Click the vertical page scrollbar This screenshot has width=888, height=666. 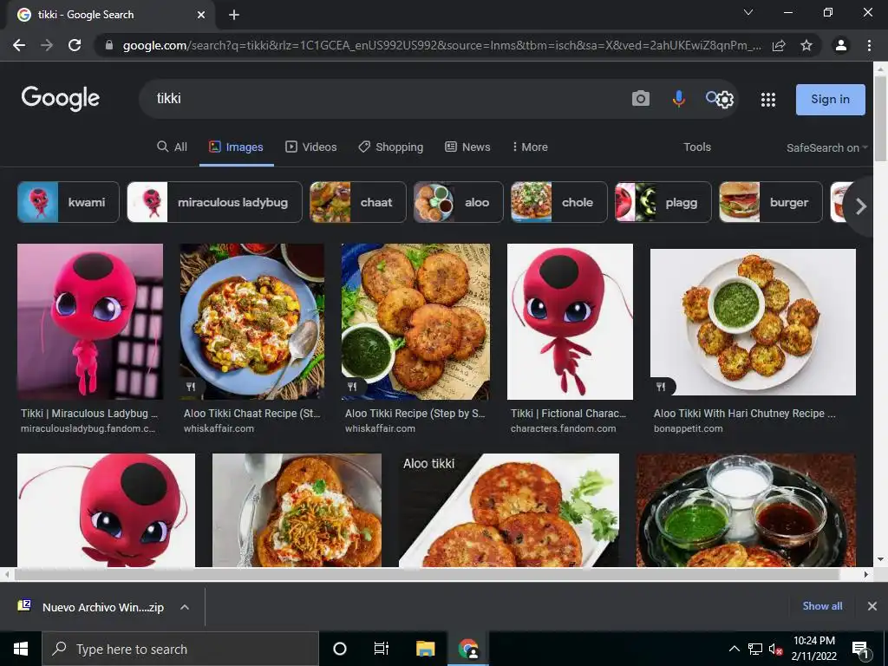click(x=880, y=119)
